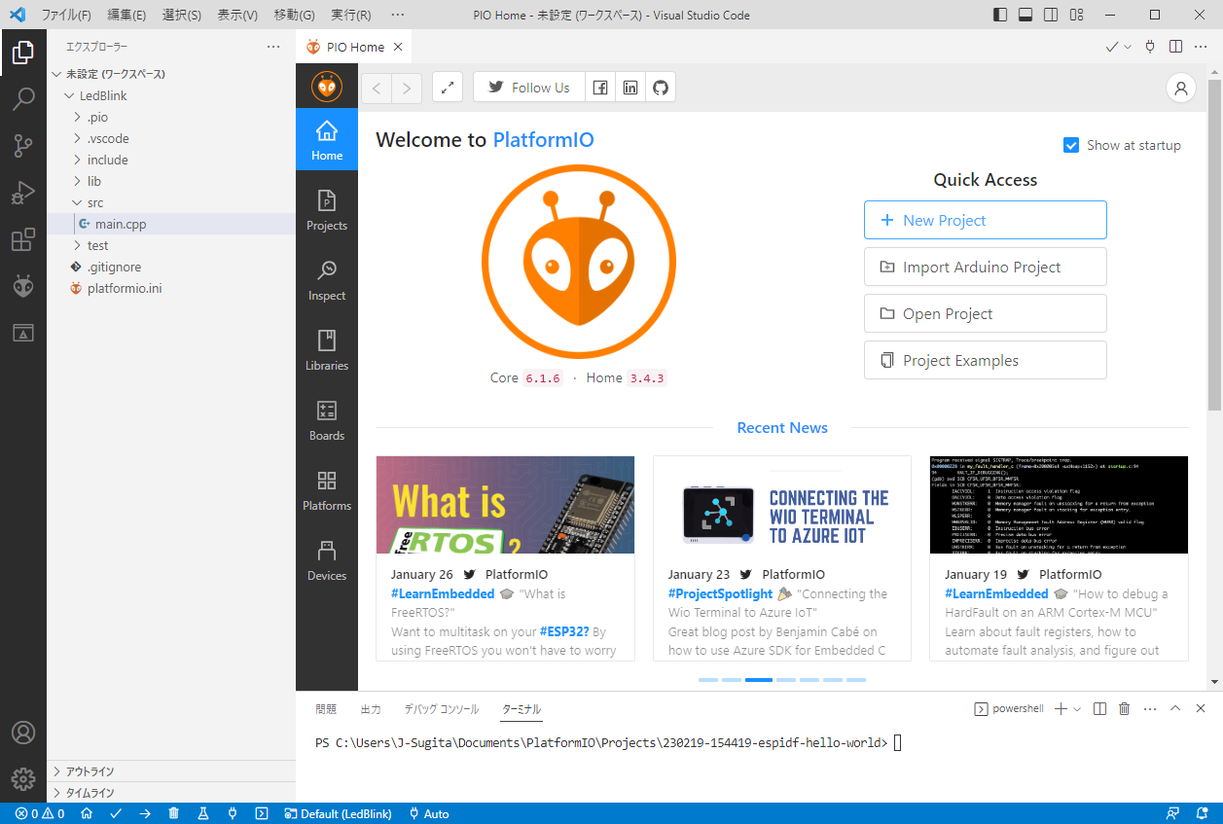The image size is (1223, 824).
Task: Expand the タイムライン section
Action: tap(171, 793)
